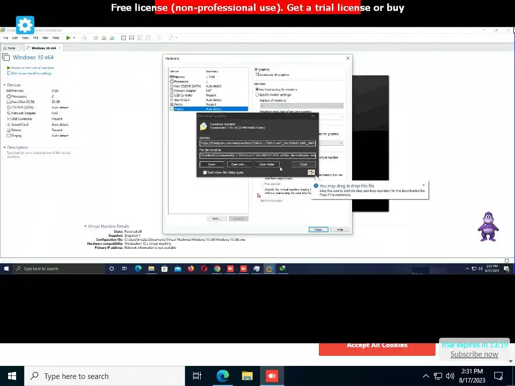Select Printer in the Hardware dialog list
The image size is (515, 386).
click(x=208, y=105)
